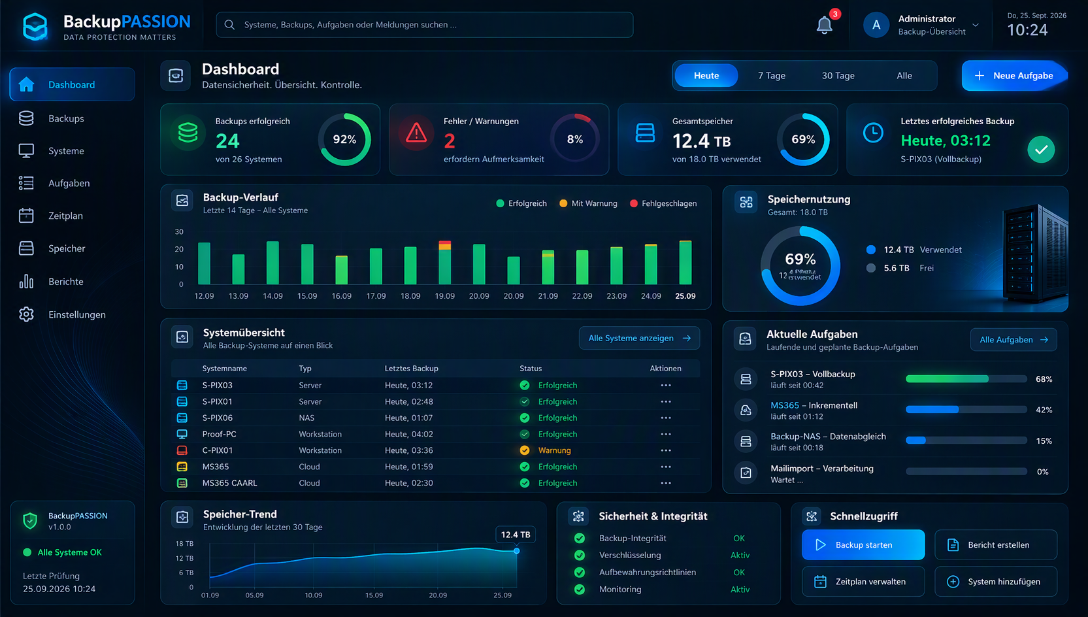
Task: Open actions menu for Proof-PC row
Action: pos(666,434)
